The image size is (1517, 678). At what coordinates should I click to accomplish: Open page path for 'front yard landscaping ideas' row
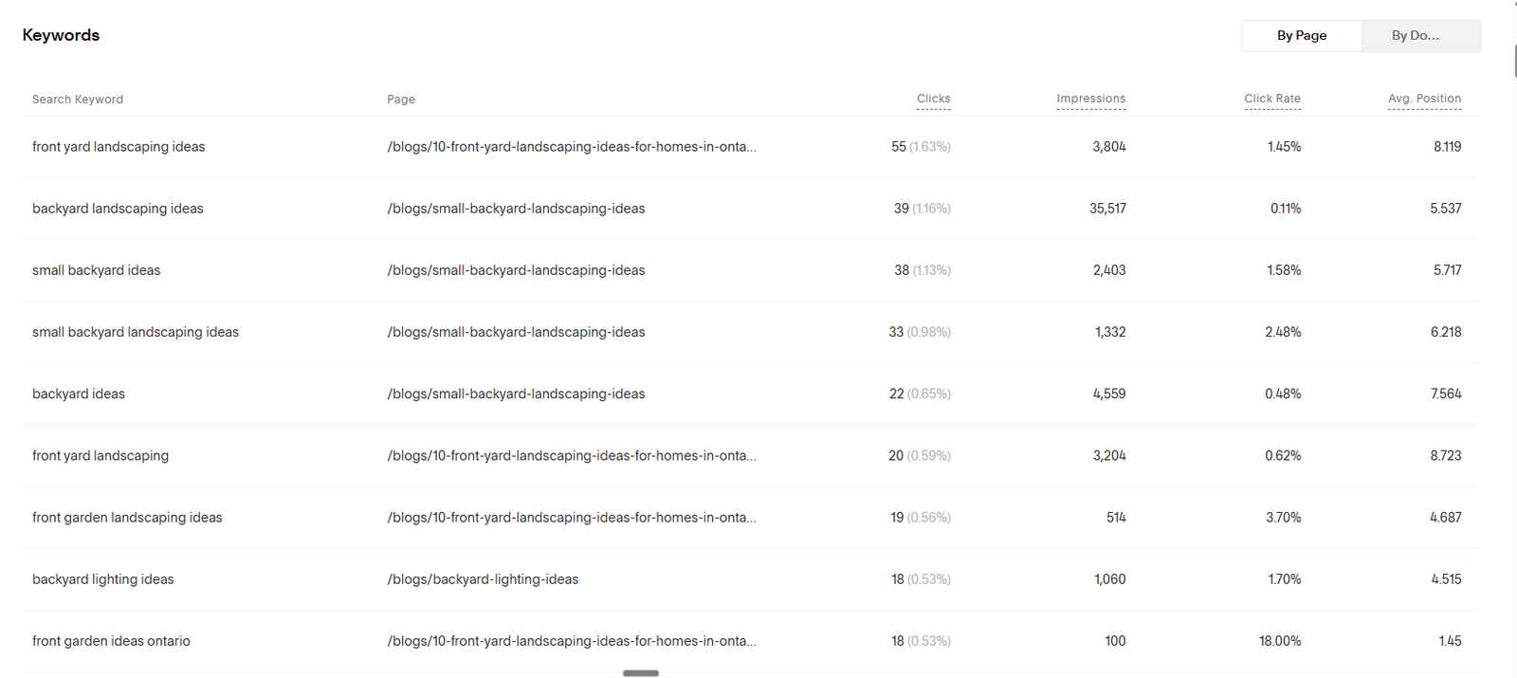coord(572,147)
